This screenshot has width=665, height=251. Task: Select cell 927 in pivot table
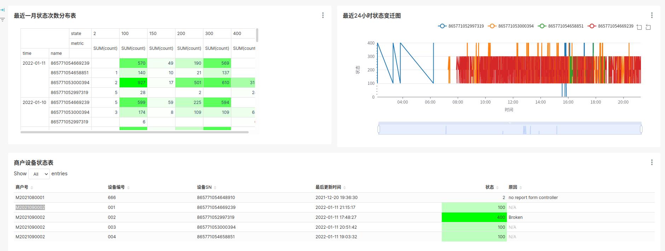(x=133, y=82)
